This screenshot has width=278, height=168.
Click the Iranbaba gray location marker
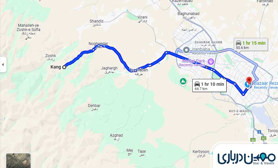(x=186, y=50)
